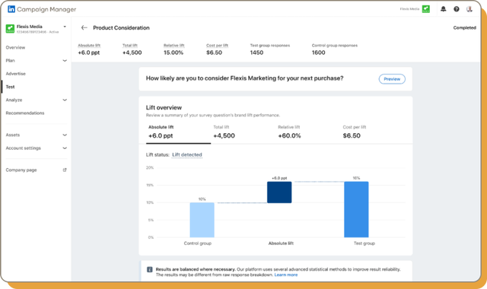Viewport: 487px width, 289px height.
Task: Select Test in the sidebar
Action: pos(10,87)
